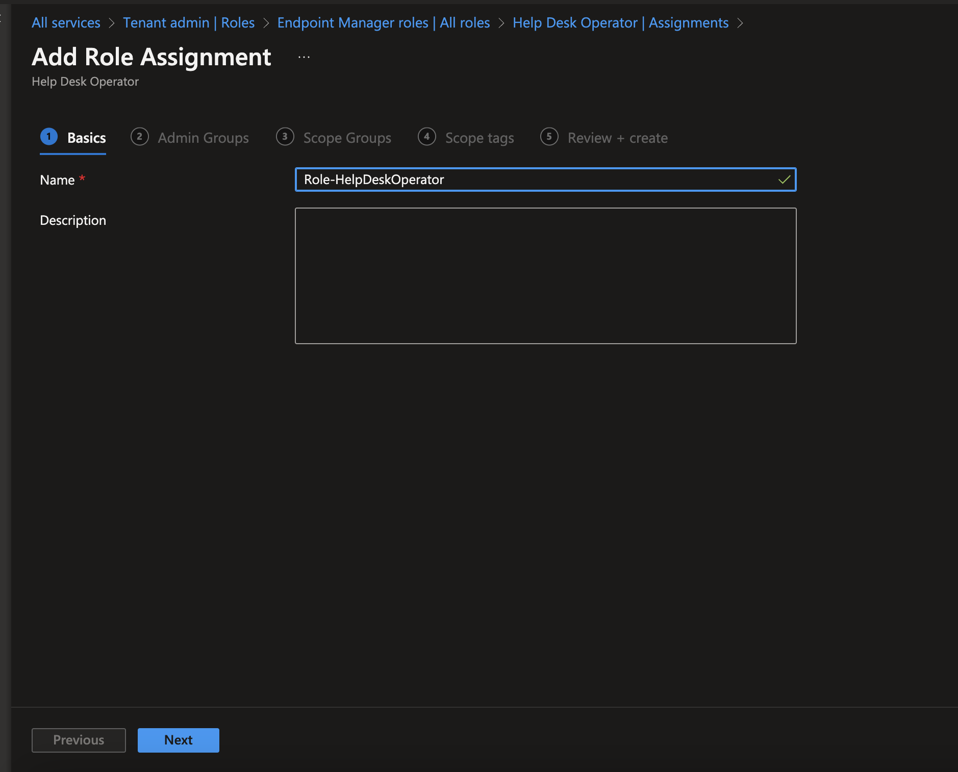Click the Basics step circle indicator

(x=49, y=137)
